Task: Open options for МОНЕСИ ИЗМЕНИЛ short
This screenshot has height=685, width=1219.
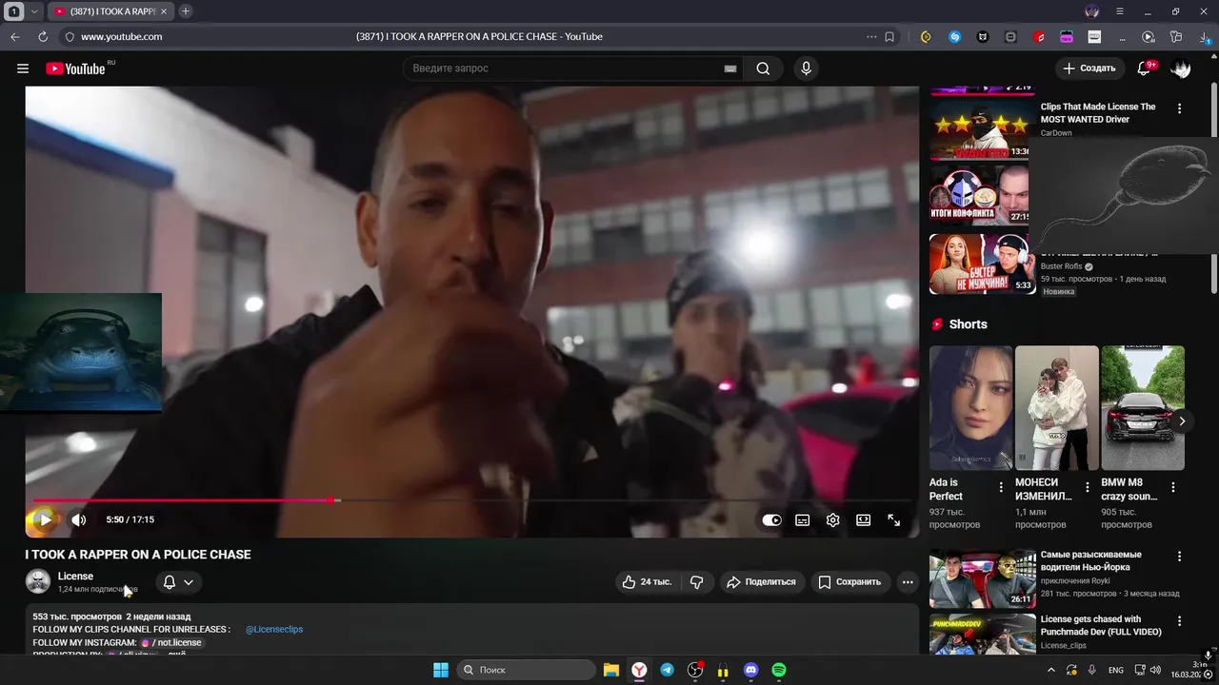Action: tap(1088, 487)
